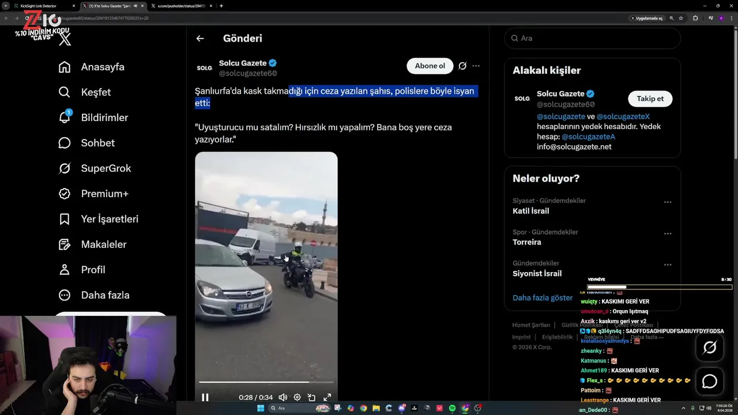Open @solcugazete mention link
This screenshot has height=415, width=738.
561,116
